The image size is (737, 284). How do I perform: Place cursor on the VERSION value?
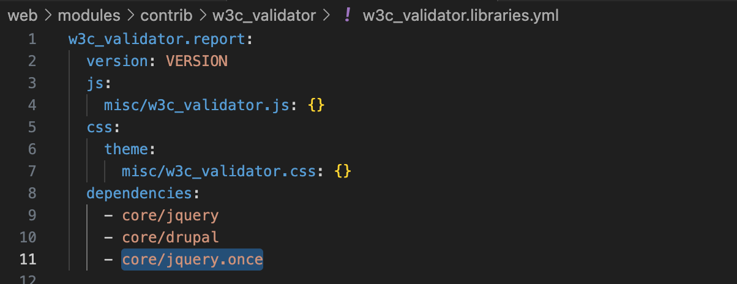point(196,61)
